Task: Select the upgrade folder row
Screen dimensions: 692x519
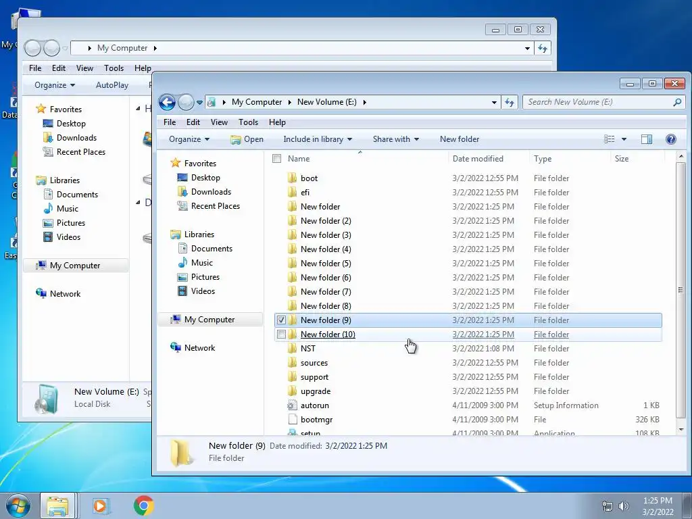Action: pyautogui.click(x=468, y=391)
